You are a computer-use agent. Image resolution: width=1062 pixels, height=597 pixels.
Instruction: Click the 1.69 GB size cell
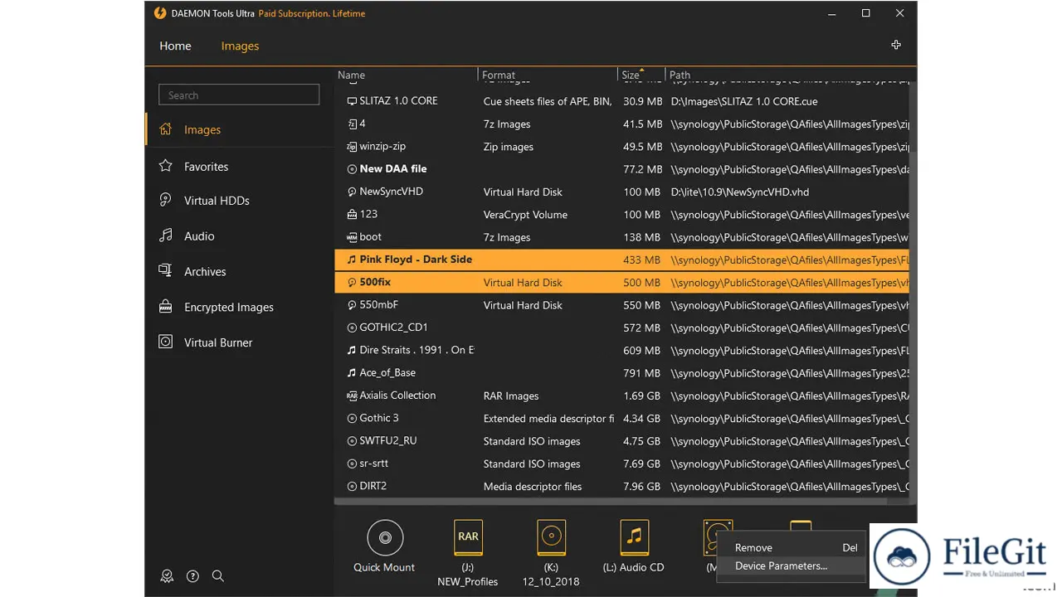641,396
